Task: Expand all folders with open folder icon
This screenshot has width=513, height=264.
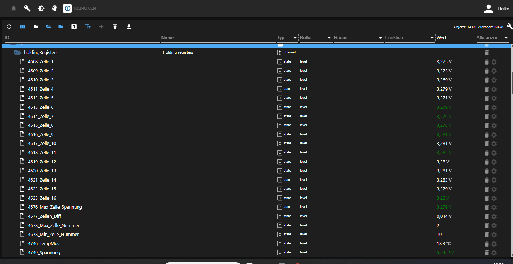Action: coord(48,26)
